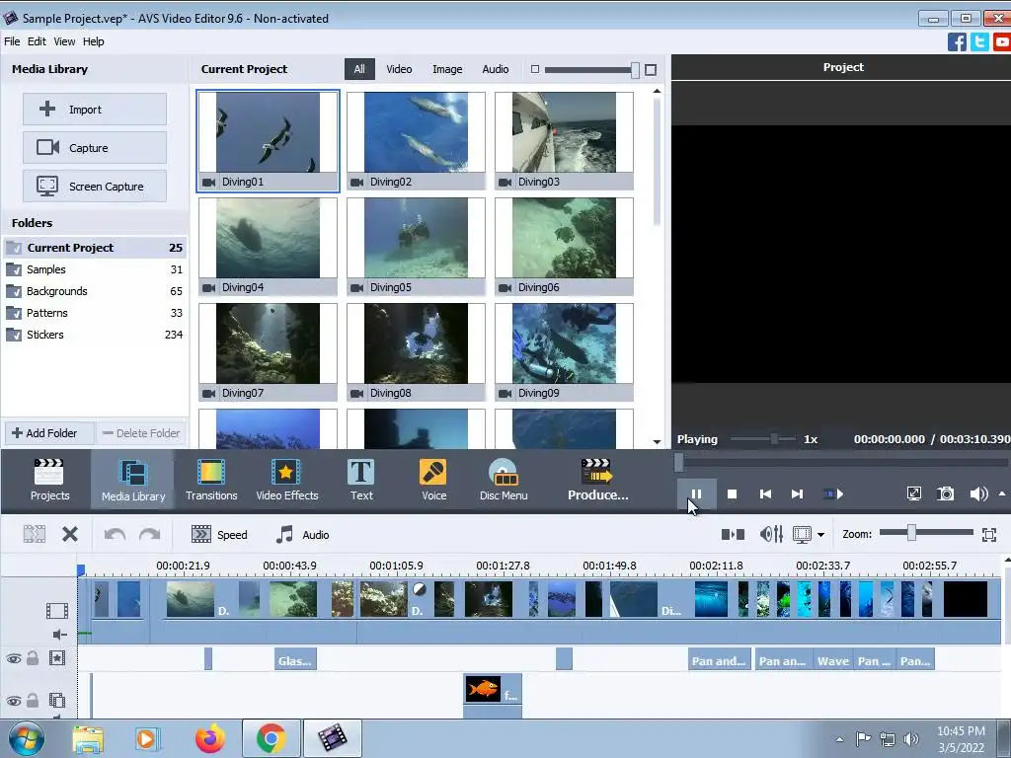The width and height of the screenshot is (1011, 758).
Task: Switch preview to full screen
Action: pos(913,494)
